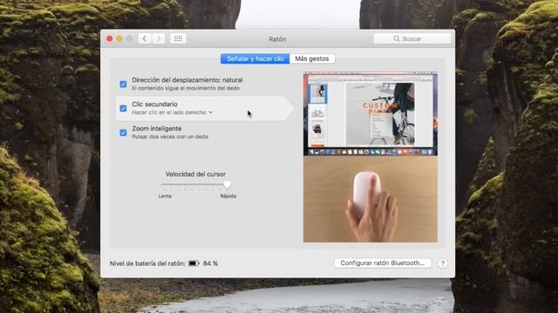Viewport: 558px width, 313px height.
Task: Go back with the left arrow button
Action: tap(145, 38)
